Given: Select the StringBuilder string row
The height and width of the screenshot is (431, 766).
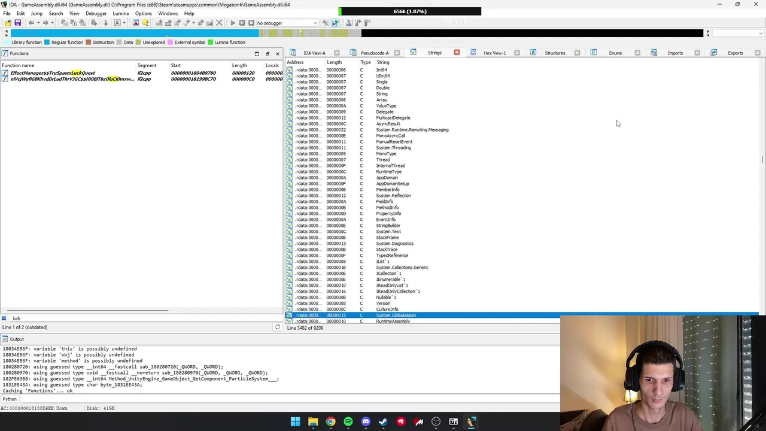Looking at the screenshot, I should 522,226.
